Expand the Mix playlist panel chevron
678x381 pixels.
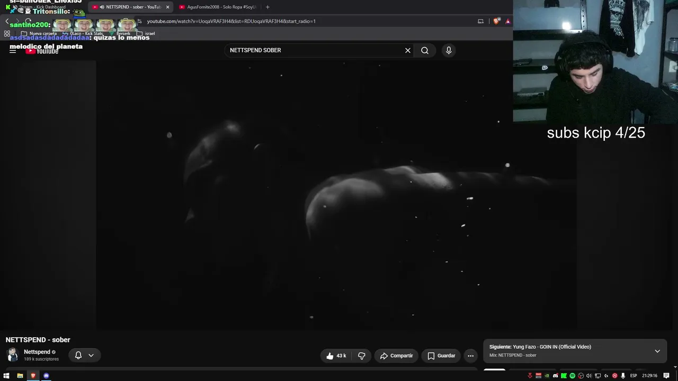[x=657, y=351]
